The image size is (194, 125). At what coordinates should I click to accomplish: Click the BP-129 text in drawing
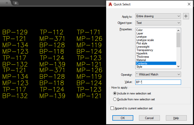click(15, 32)
